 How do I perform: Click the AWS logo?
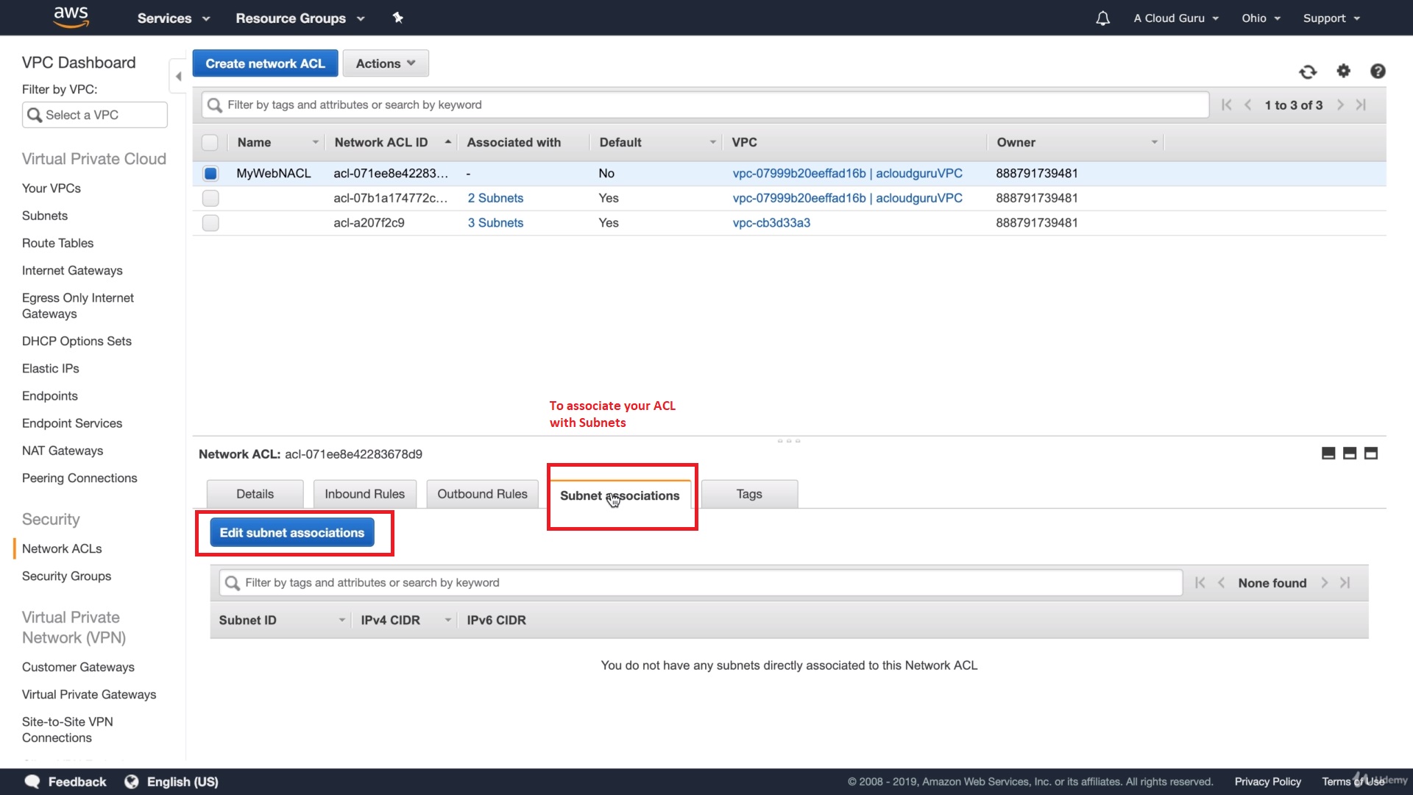pos(71,17)
